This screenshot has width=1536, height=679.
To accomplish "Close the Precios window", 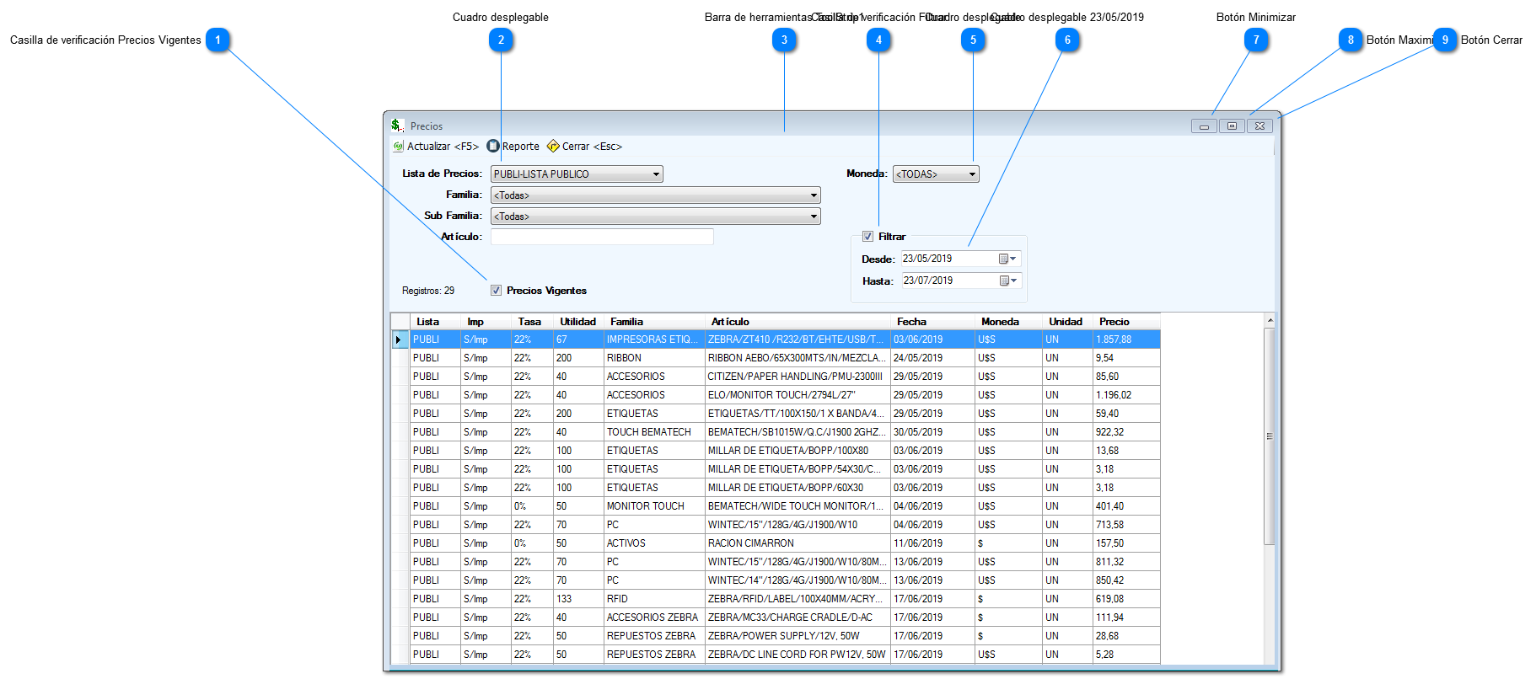I will pos(1259,126).
